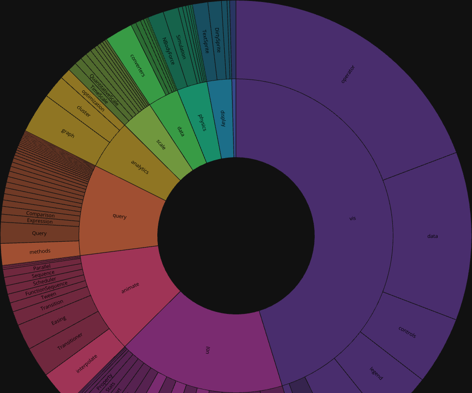Select the Stats segment under util
Viewport: 472px width, 393px height.
click(111, 387)
